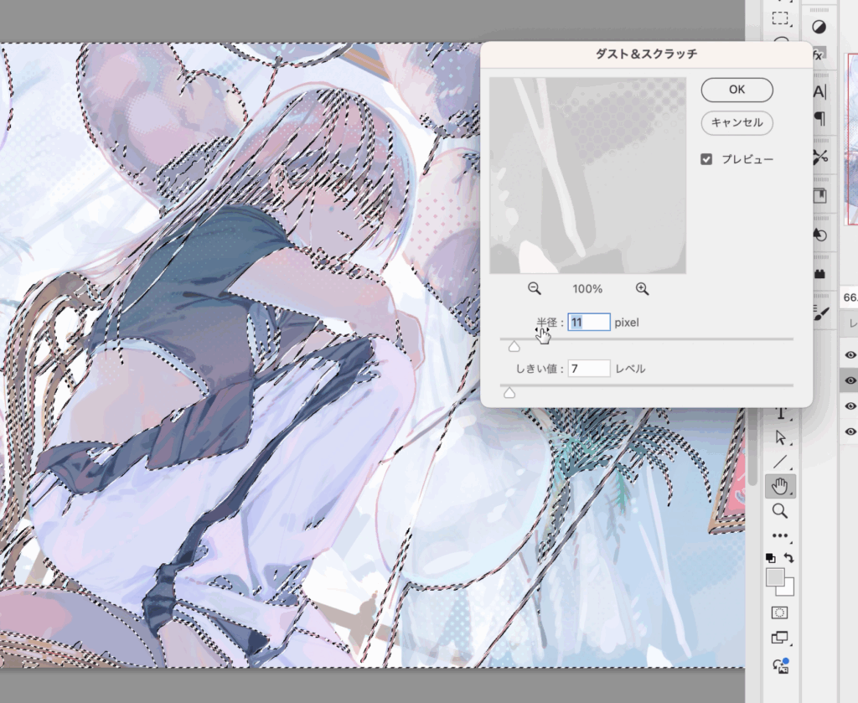Screen dimensions: 858x703
Task: Open the Styles fx panel icon
Action: tap(818, 54)
